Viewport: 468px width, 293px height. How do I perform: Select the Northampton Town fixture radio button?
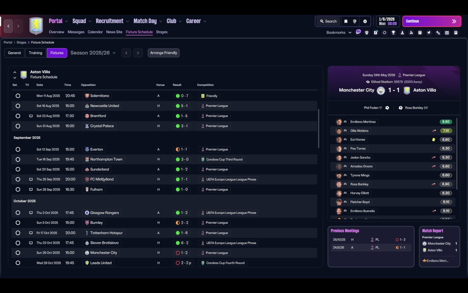point(18,159)
